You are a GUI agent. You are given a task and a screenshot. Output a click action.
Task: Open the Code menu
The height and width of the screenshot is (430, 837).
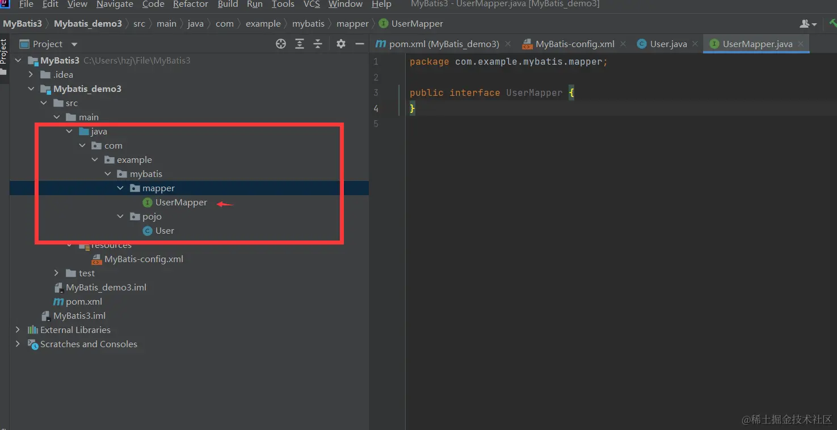coord(153,4)
